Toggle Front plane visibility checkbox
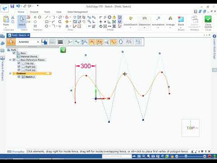Viewport: 217px width, 163px height. [19, 70]
